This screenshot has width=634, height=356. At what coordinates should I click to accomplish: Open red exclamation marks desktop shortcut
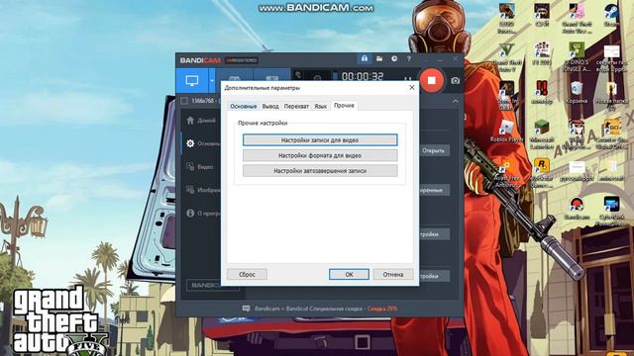coord(542,92)
